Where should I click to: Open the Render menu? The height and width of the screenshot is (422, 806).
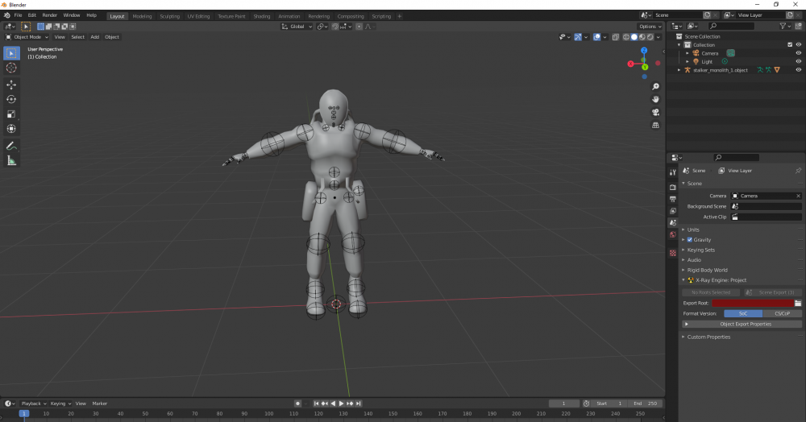click(50, 15)
